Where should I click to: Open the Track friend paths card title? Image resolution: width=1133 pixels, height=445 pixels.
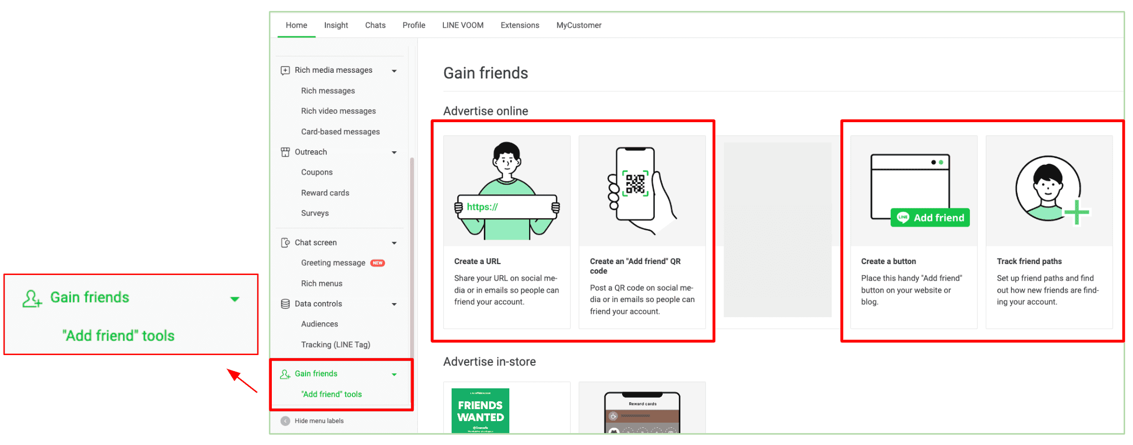[1029, 261]
